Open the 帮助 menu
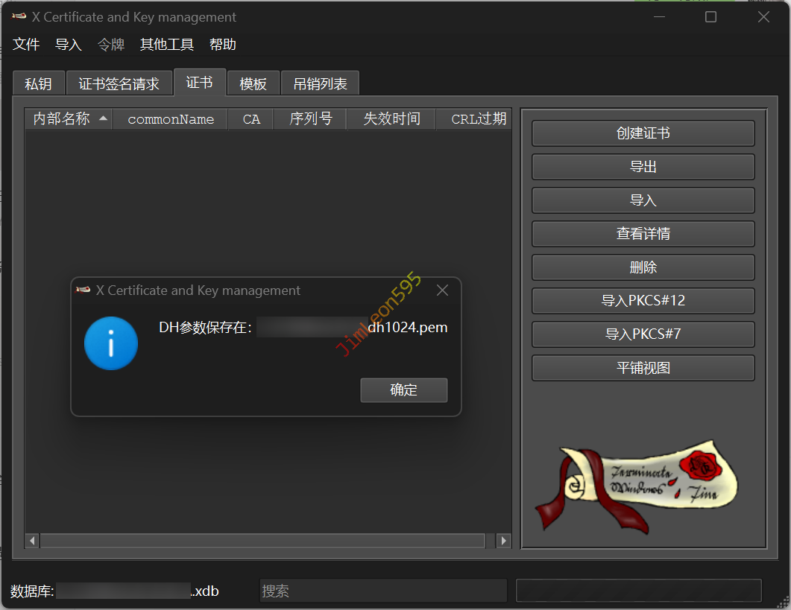 point(223,45)
